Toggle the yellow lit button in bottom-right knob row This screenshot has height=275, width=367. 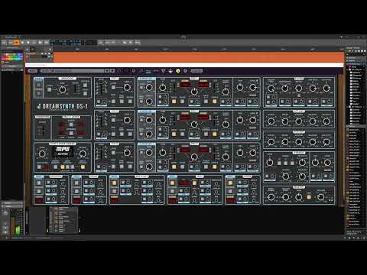tap(309, 197)
